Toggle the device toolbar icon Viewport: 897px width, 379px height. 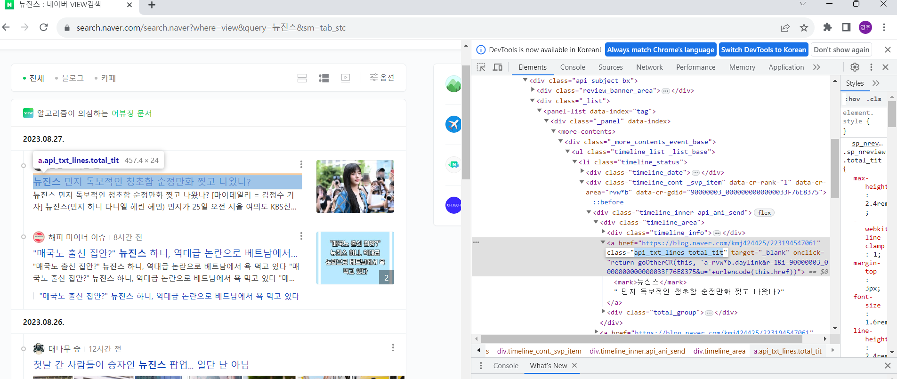[498, 67]
